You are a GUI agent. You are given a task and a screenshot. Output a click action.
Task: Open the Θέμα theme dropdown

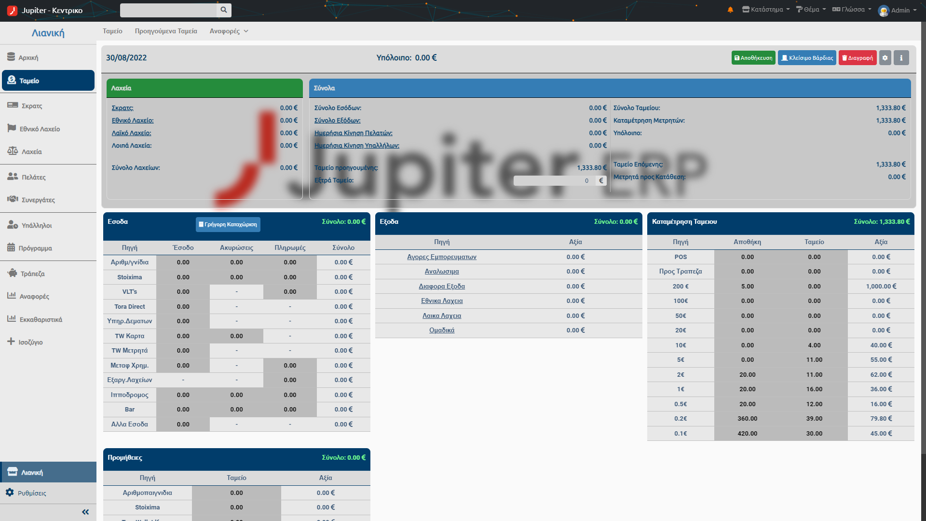(x=811, y=10)
